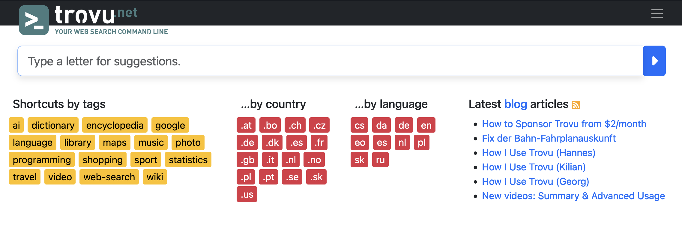
Task: Open 'How to Sponsor Trovu from $2/month'
Action: (x=564, y=124)
